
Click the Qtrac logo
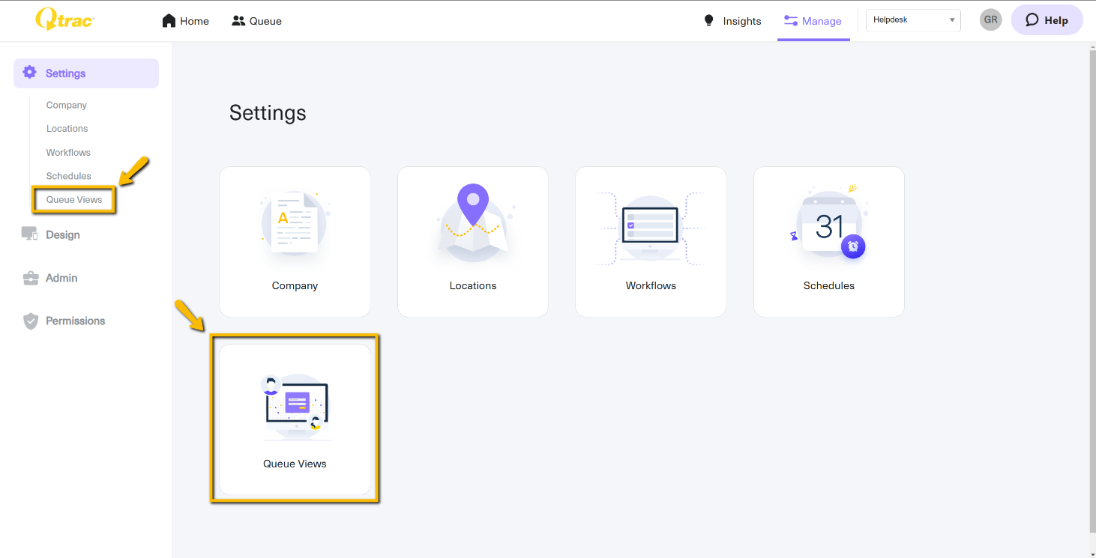tap(64, 20)
